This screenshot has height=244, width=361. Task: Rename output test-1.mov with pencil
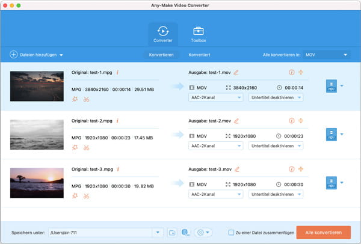pyautogui.click(x=236, y=73)
